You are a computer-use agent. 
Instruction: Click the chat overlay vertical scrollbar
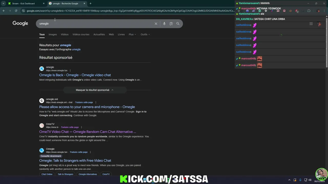327,42
